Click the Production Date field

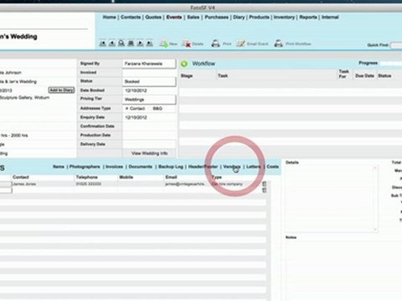click(x=149, y=135)
